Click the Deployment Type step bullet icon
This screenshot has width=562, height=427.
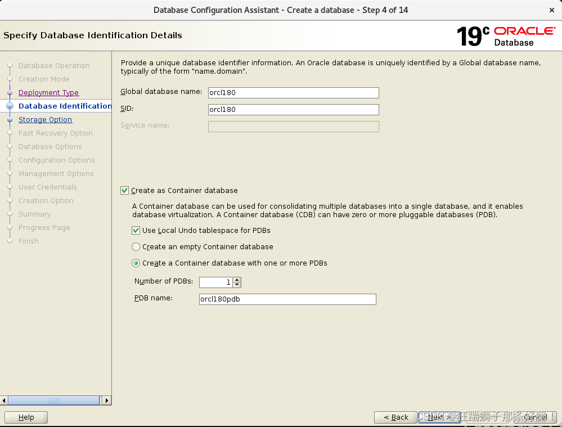10,92
